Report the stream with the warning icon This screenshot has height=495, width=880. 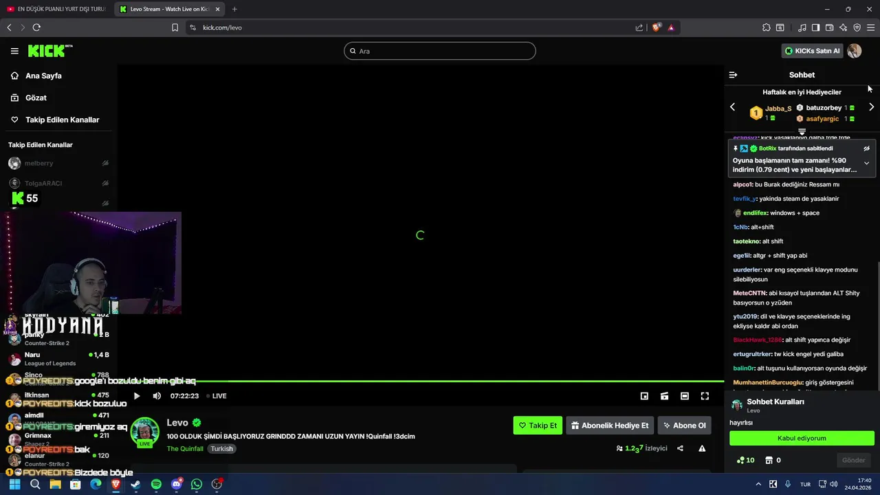pos(702,448)
